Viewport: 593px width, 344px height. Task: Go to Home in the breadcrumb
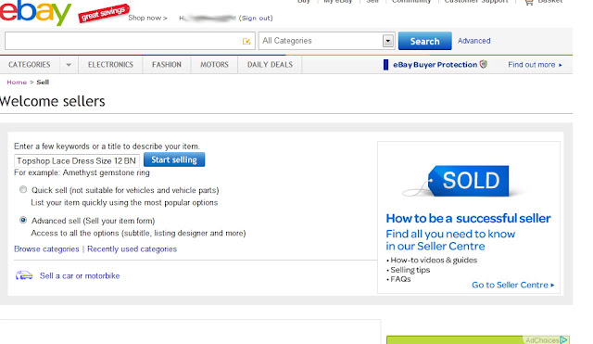pyautogui.click(x=17, y=83)
